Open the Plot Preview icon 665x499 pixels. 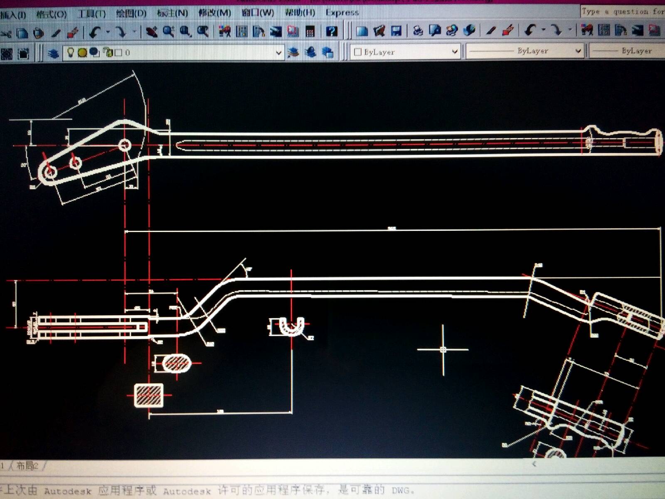[436, 31]
